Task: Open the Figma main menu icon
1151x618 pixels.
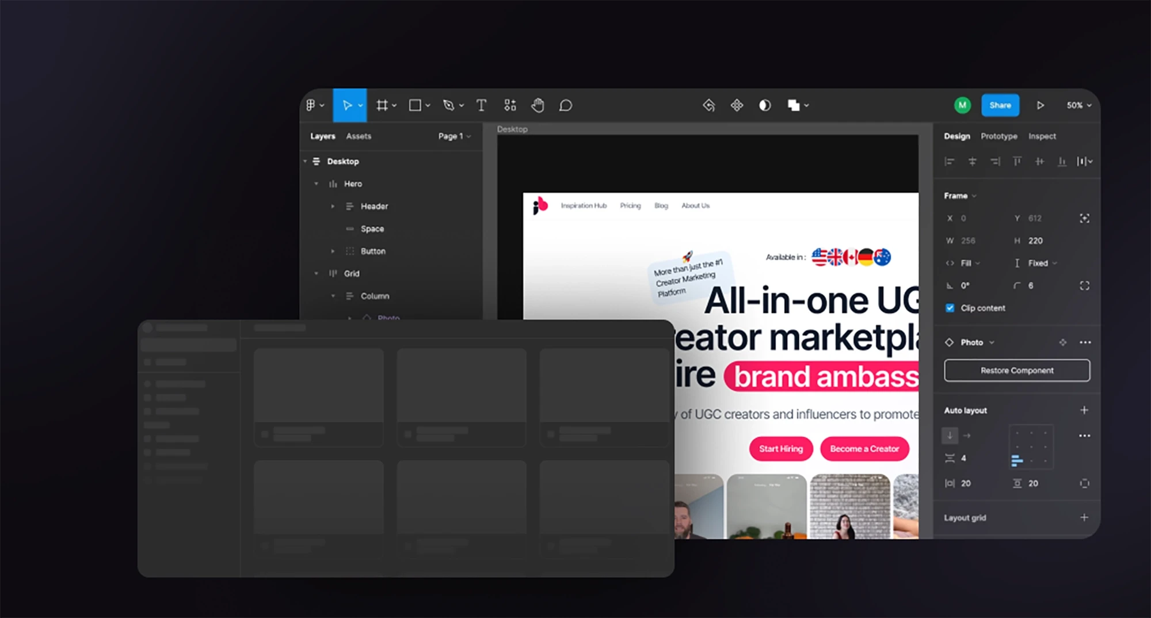Action: [x=311, y=105]
